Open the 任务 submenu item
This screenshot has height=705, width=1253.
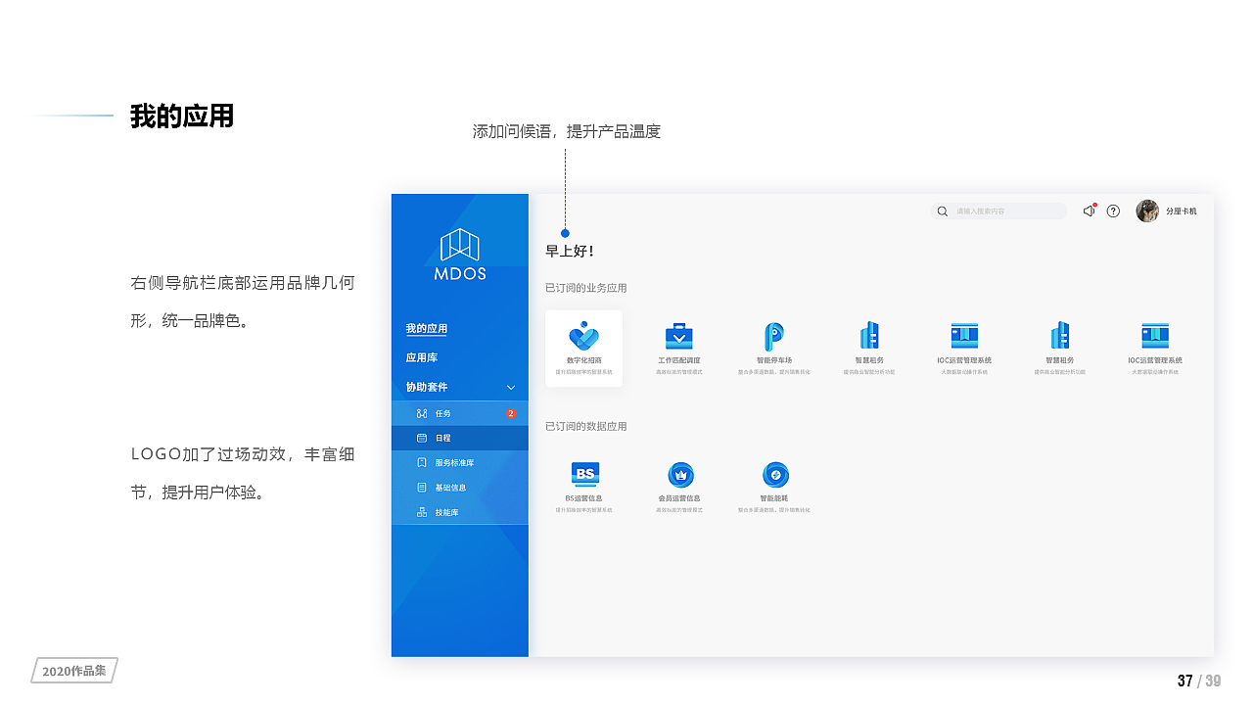(x=460, y=413)
